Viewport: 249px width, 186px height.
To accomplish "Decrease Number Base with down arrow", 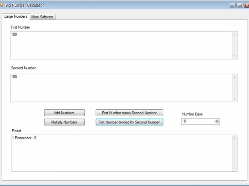I will click(x=217, y=123).
